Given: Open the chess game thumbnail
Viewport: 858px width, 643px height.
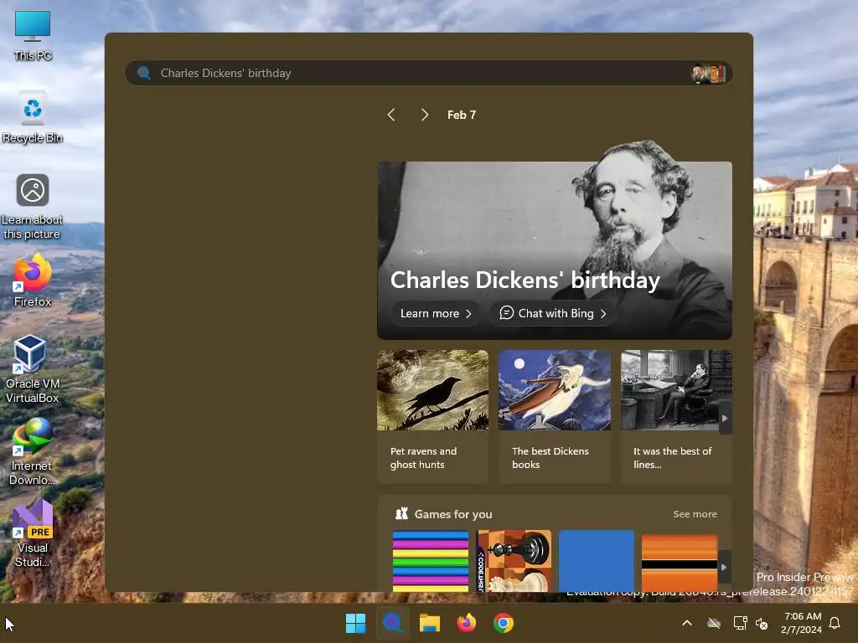Looking at the screenshot, I should pyautogui.click(x=514, y=560).
